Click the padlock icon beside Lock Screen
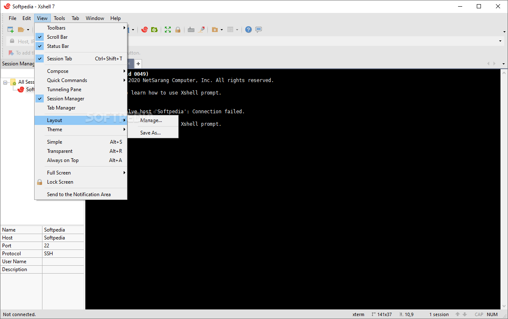Screen dimensions: 508x319 click(40, 182)
